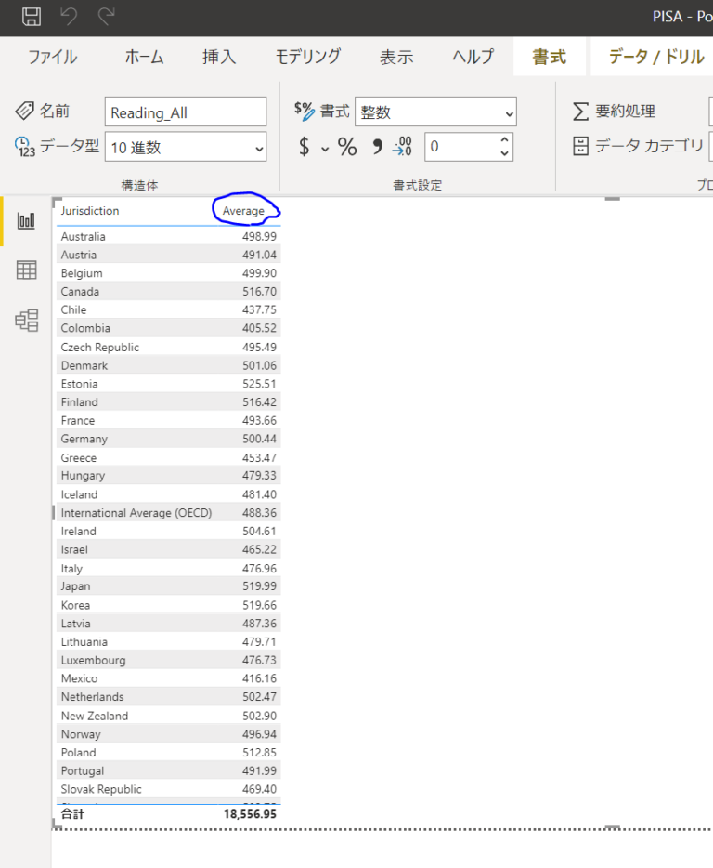Click the Undo arrow icon
The width and height of the screenshot is (713, 868).
pos(69,16)
